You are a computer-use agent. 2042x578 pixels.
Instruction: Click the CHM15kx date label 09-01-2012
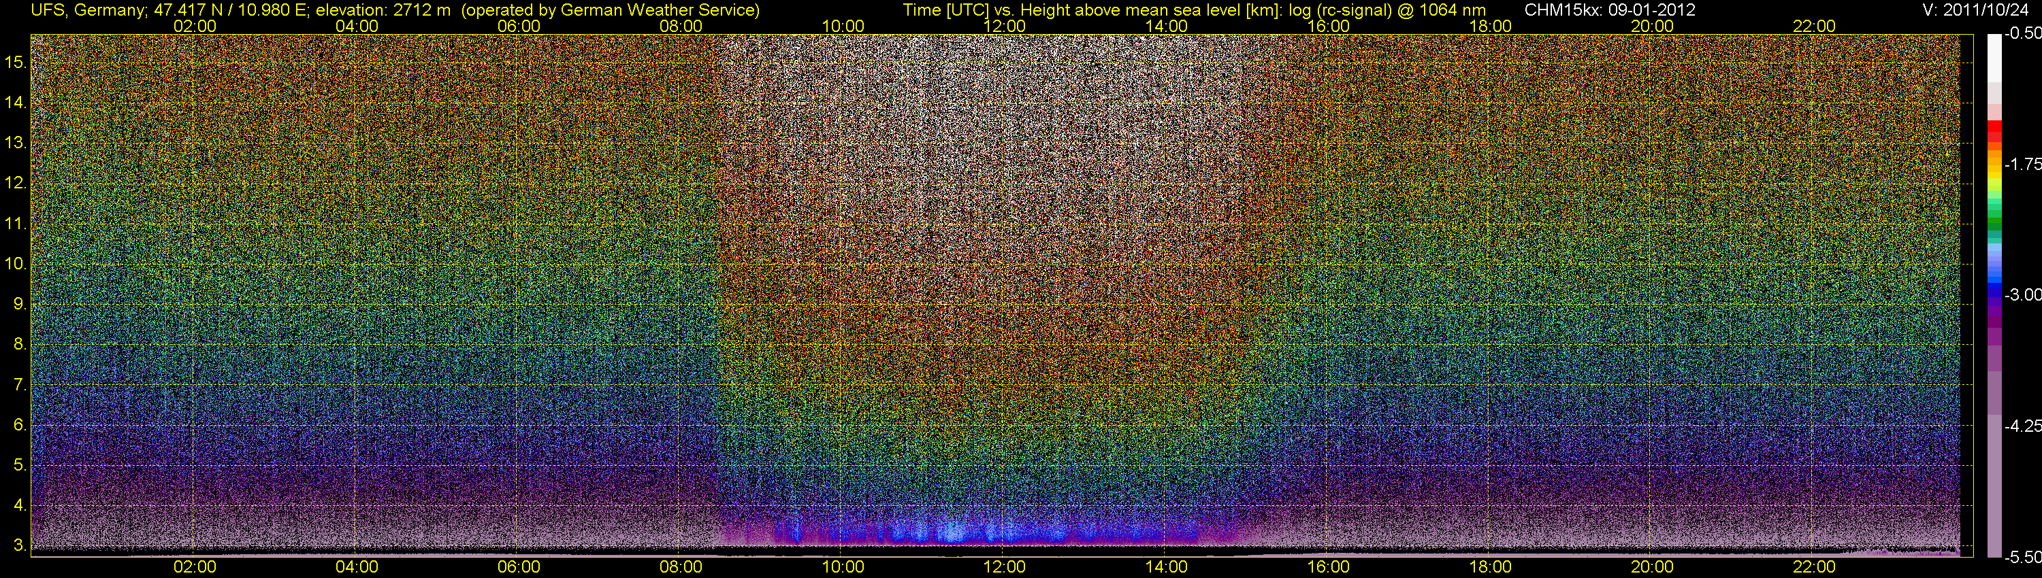pos(1610,10)
